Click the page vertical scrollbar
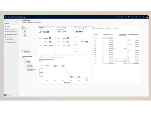This screenshot has height=113, width=151. (x=148, y=56)
